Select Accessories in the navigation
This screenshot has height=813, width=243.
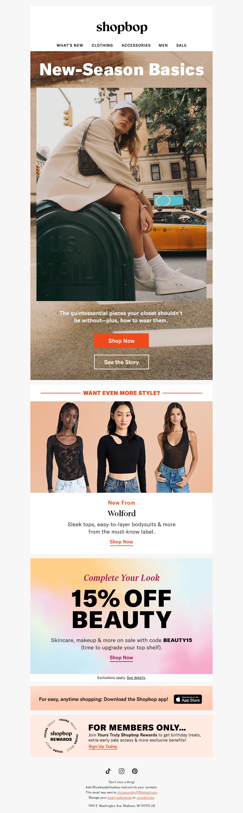click(136, 45)
